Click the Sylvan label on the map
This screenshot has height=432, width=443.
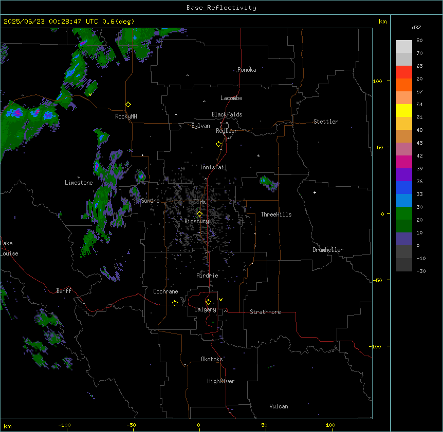point(200,126)
